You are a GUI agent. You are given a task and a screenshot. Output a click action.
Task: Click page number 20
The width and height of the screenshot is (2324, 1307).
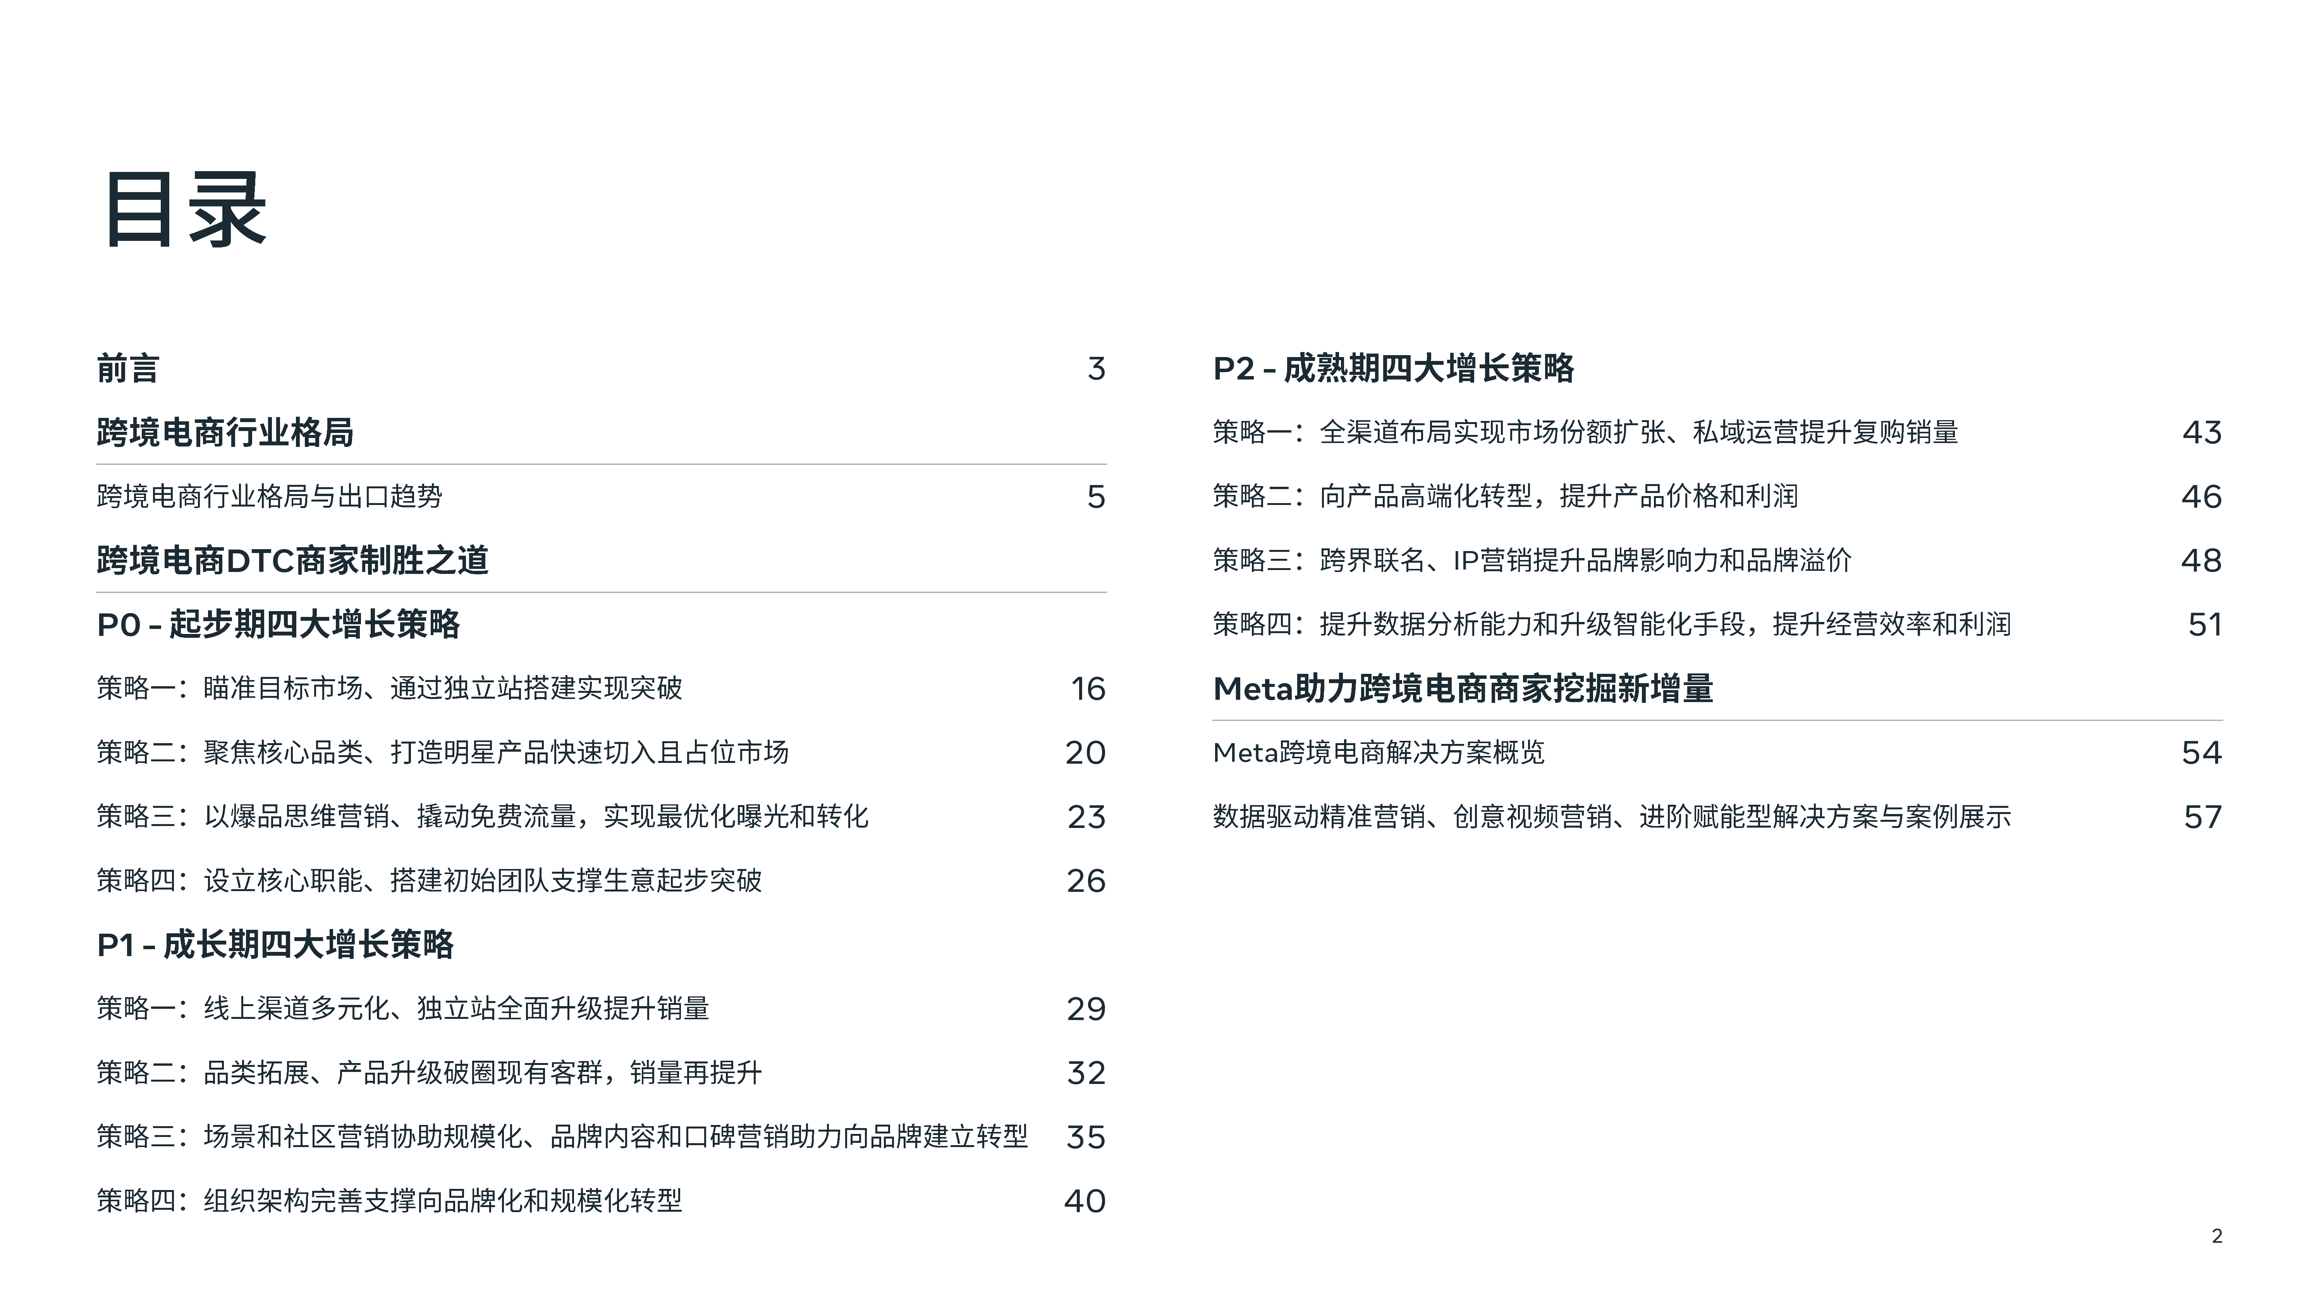1085,752
